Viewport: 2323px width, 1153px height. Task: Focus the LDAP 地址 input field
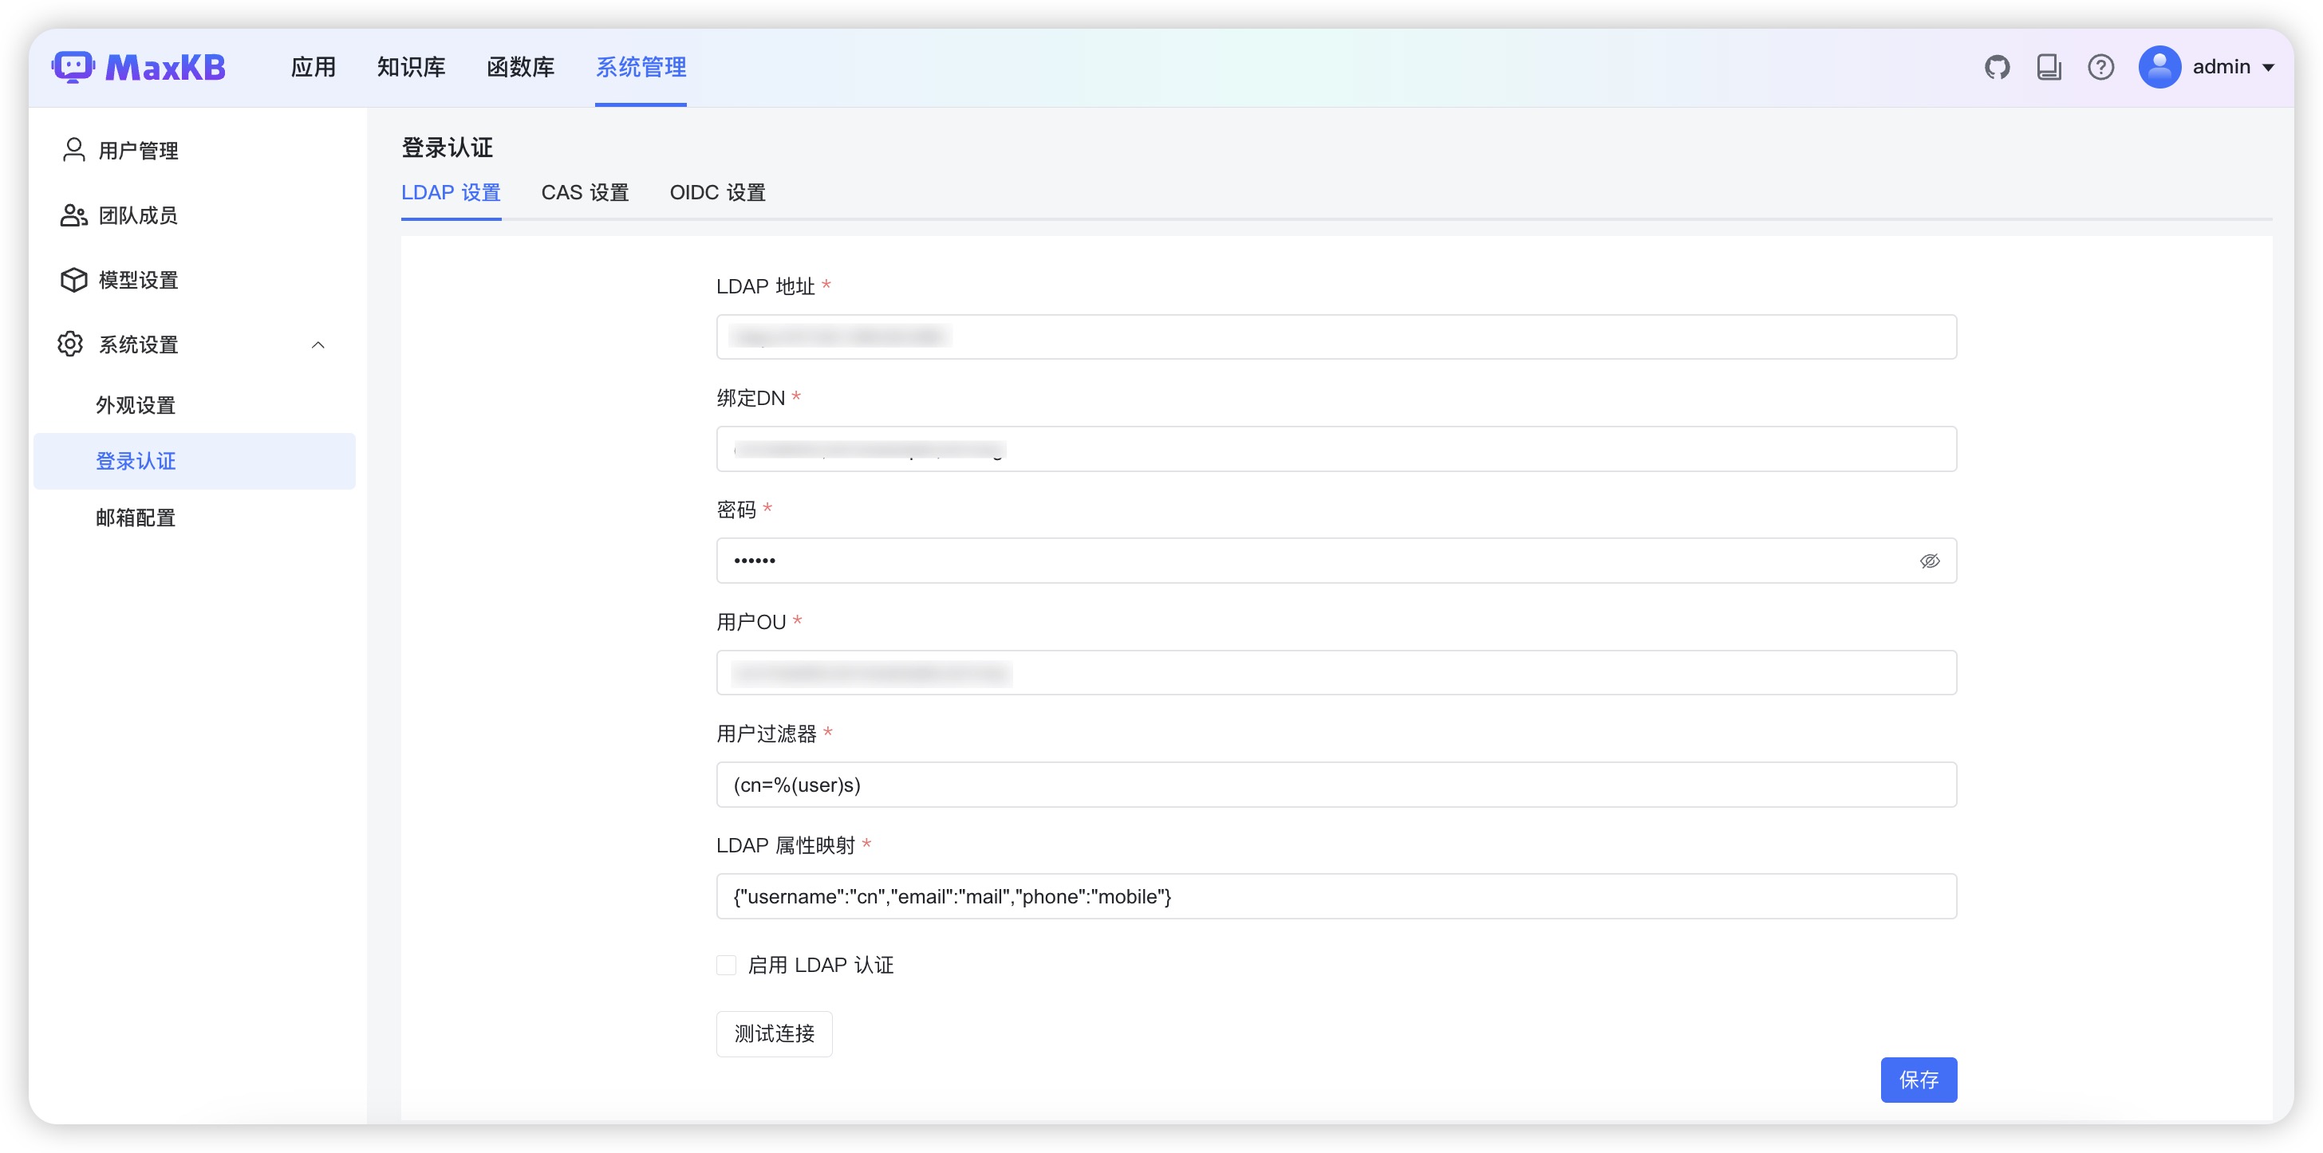point(1335,336)
